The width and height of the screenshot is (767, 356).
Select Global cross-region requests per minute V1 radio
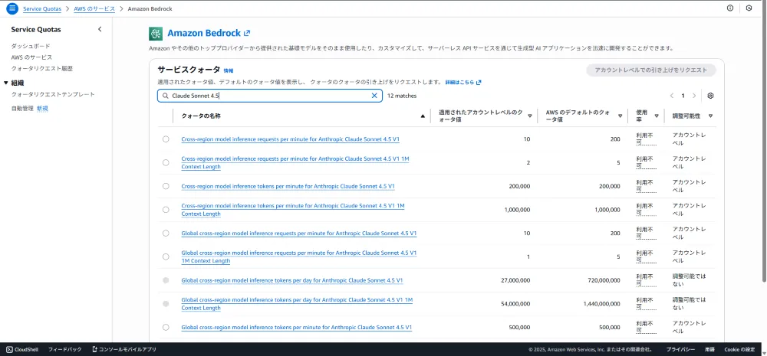click(166, 233)
